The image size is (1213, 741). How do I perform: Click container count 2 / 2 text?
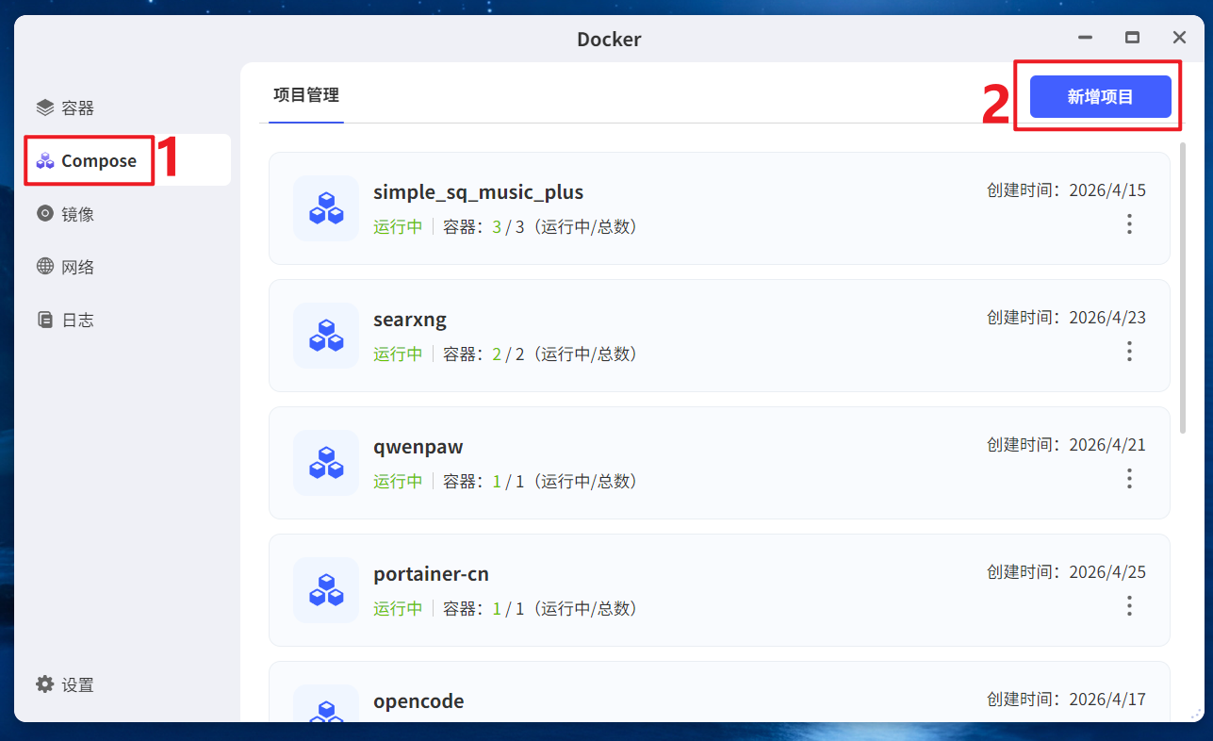(x=508, y=354)
